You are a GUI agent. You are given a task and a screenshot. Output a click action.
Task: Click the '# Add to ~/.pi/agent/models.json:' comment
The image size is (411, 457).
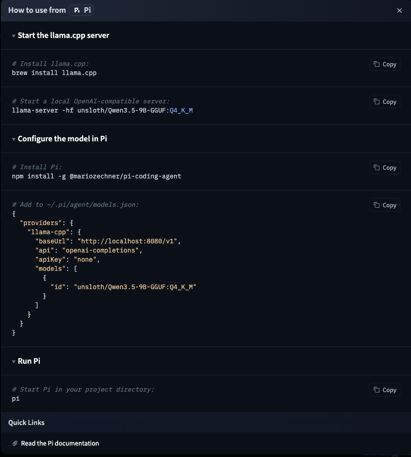click(x=75, y=205)
